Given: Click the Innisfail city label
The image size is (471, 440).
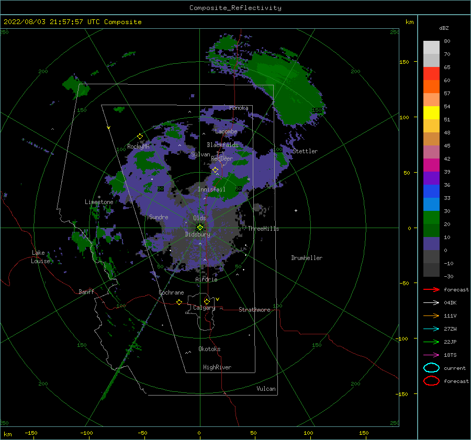Looking at the screenshot, I should click(211, 189).
